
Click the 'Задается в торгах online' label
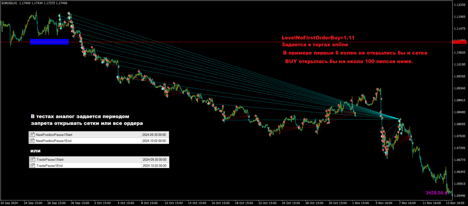[315, 45]
